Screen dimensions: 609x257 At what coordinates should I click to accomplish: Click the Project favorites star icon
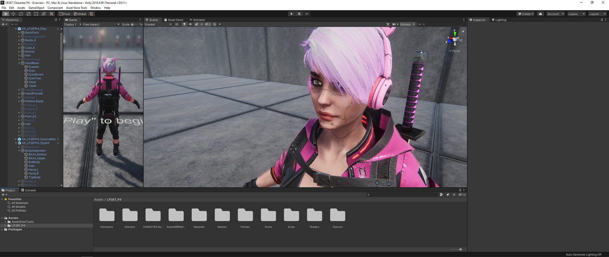click(x=454, y=195)
